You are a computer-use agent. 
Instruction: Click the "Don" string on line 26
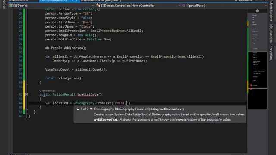[86, 22]
